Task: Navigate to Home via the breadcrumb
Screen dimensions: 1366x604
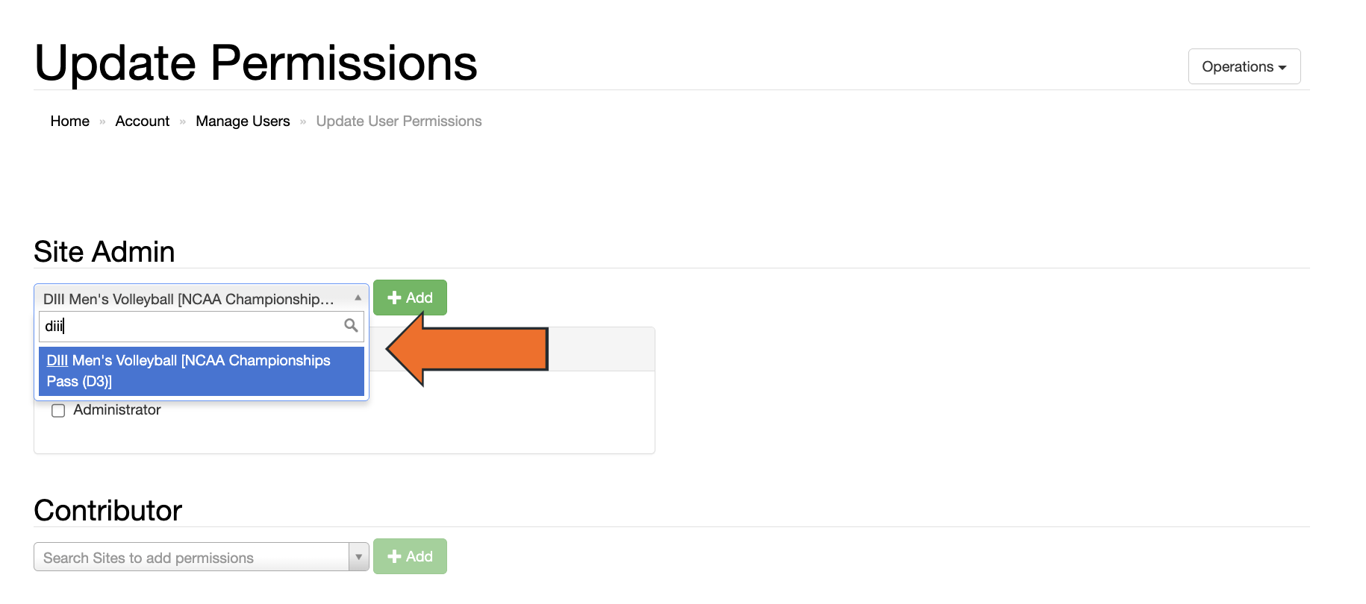Action: click(x=69, y=121)
